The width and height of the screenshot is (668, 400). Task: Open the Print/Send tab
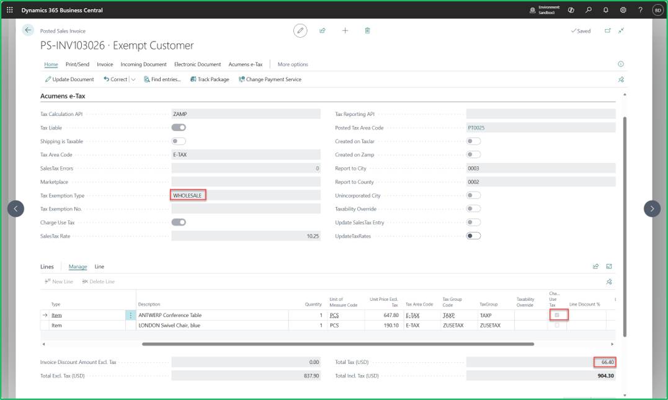(78, 64)
